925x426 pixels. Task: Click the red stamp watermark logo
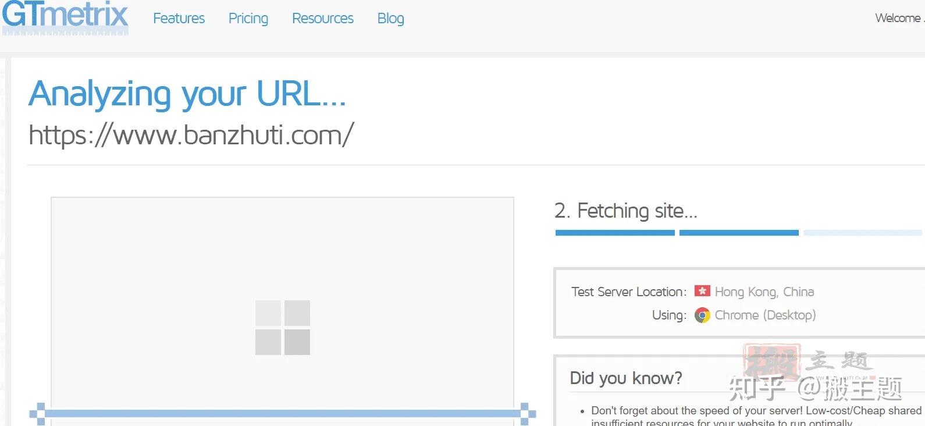click(771, 363)
